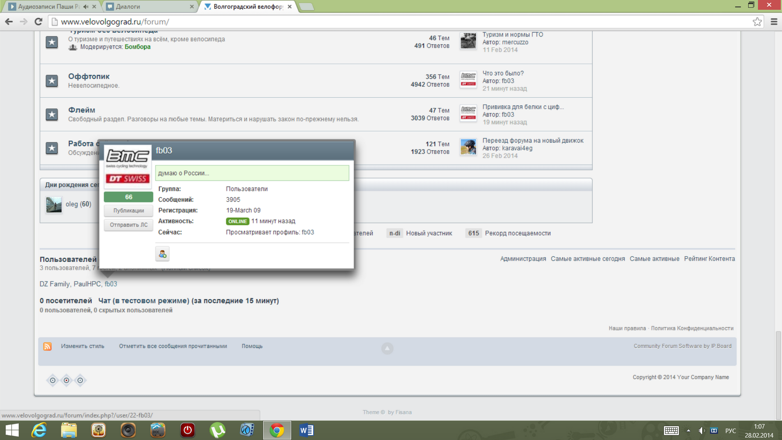This screenshot has height=440, width=782.
Task: Click the green reputation 66 badge
Action: (128, 197)
